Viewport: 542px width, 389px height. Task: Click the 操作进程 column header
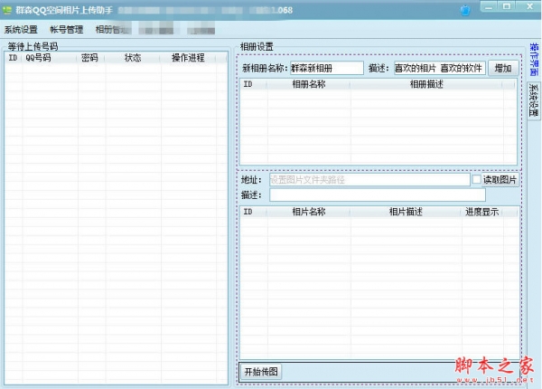[189, 58]
